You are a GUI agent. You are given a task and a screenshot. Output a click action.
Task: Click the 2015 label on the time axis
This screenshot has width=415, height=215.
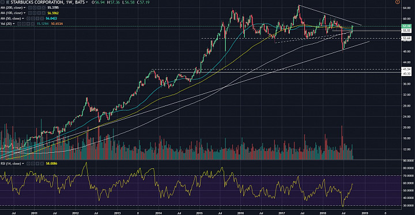[199, 213]
